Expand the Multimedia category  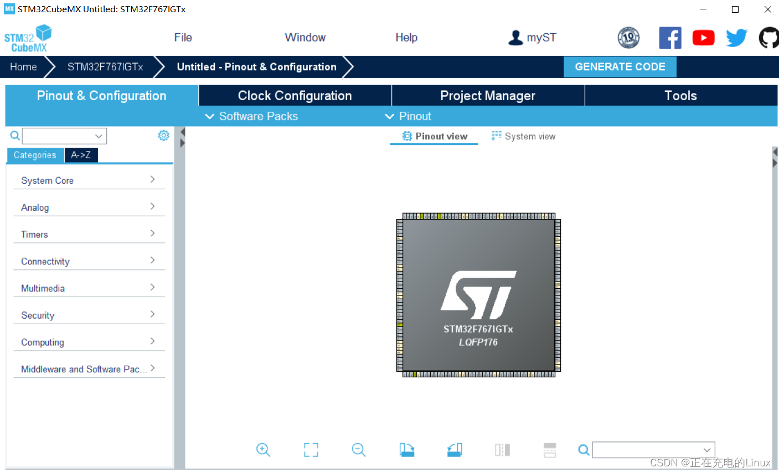[89, 288]
